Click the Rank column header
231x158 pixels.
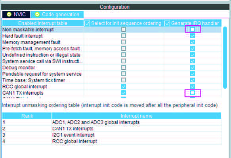27,116
